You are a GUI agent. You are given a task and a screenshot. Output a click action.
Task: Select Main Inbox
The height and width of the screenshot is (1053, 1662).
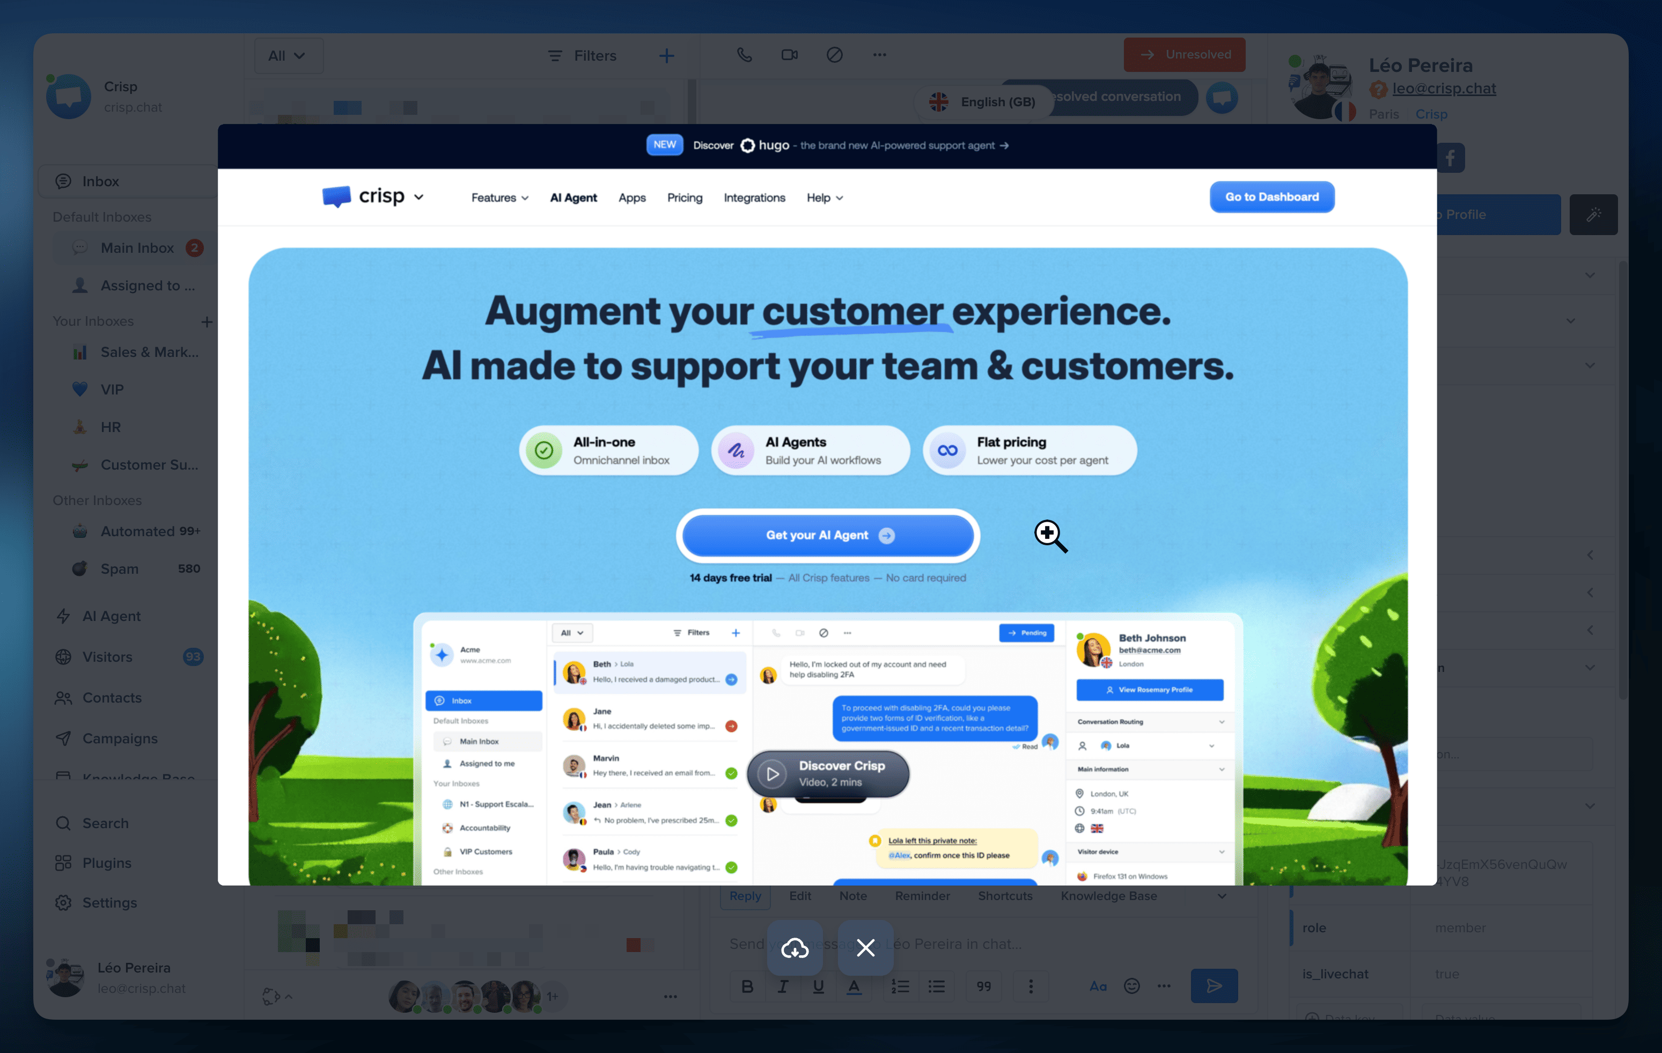coord(136,248)
